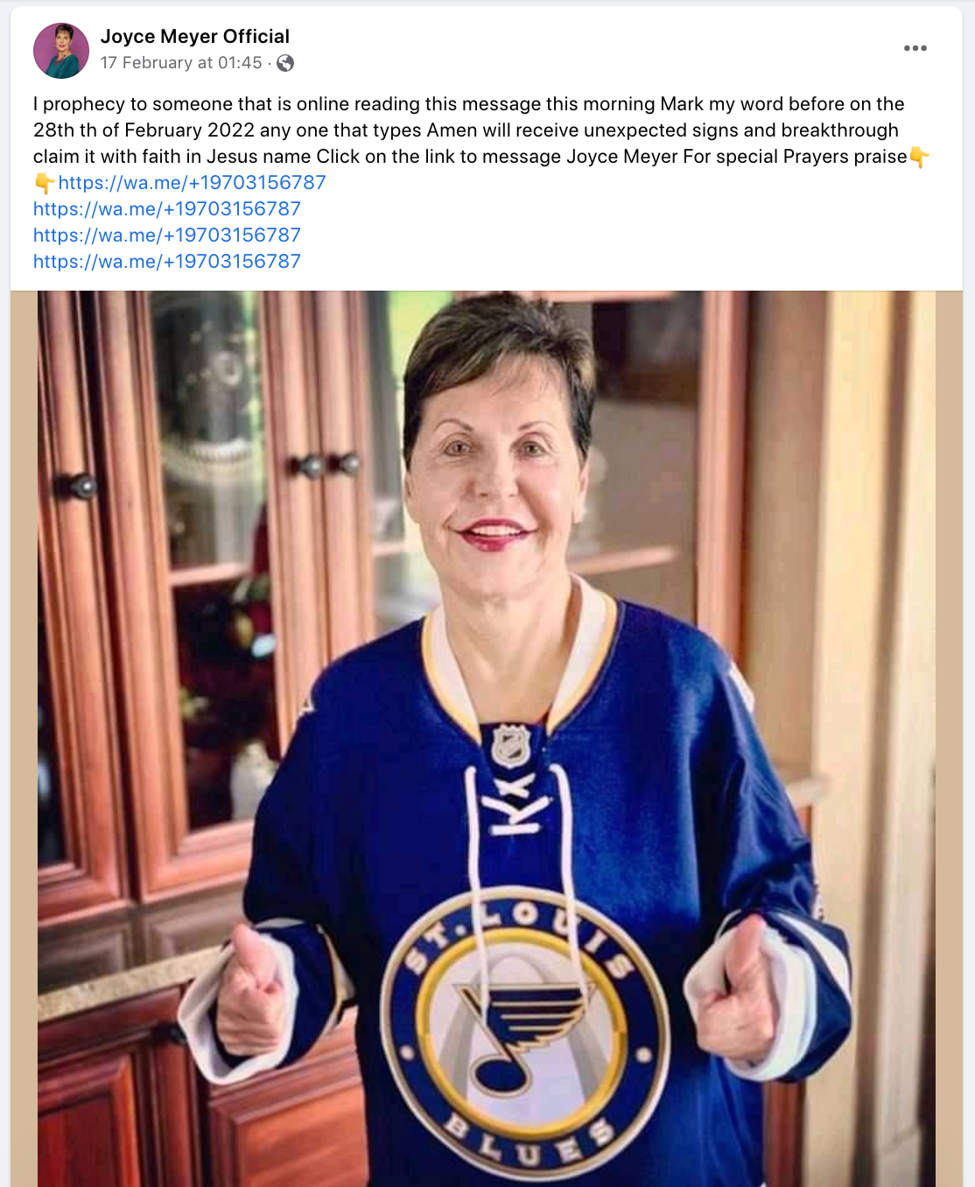Open the three-dot post options menu

(x=915, y=48)
